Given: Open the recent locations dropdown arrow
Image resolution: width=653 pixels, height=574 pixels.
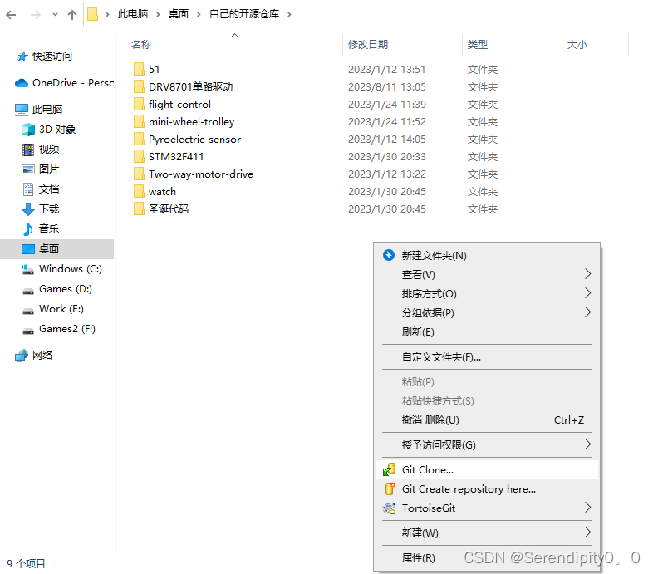Looking at the screenshot, I should click(x=55, y=15).
